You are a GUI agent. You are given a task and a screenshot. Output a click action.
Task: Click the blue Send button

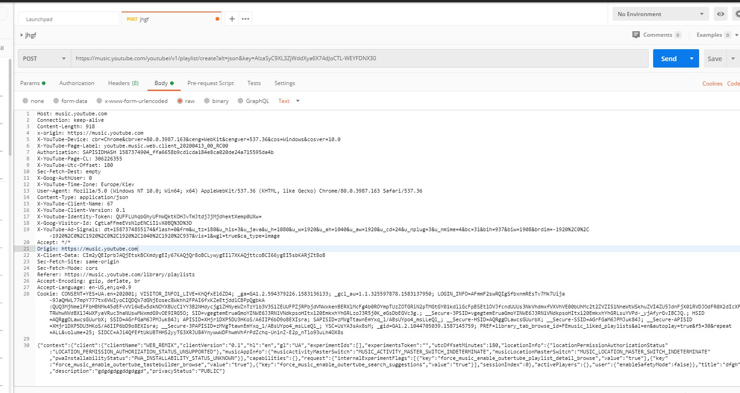click(669, 58)
